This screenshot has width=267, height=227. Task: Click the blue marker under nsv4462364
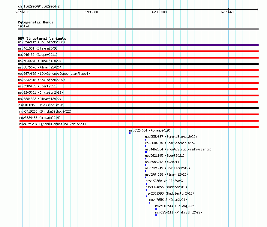pos(146,152)
